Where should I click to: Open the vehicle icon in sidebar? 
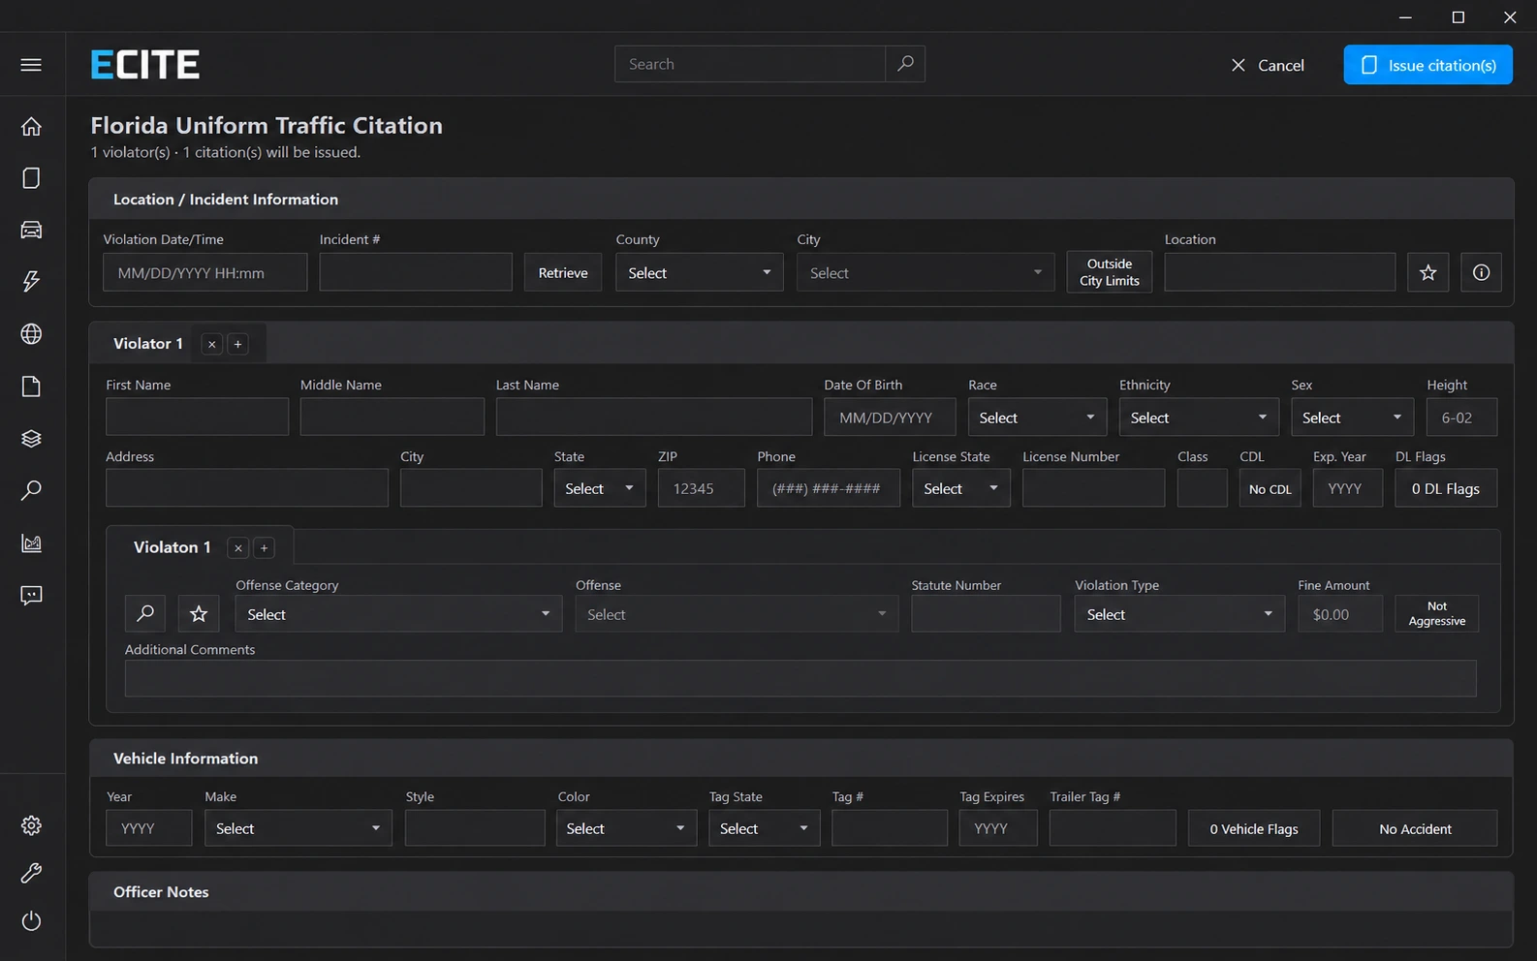coord(31,230)
